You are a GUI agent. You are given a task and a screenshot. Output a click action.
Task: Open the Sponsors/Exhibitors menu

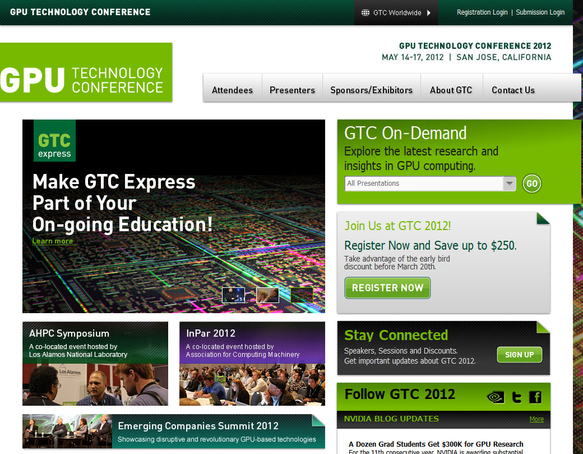pos(372,90)
